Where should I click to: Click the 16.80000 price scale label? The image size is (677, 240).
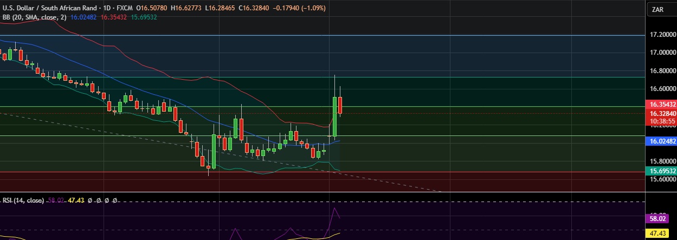663,71
